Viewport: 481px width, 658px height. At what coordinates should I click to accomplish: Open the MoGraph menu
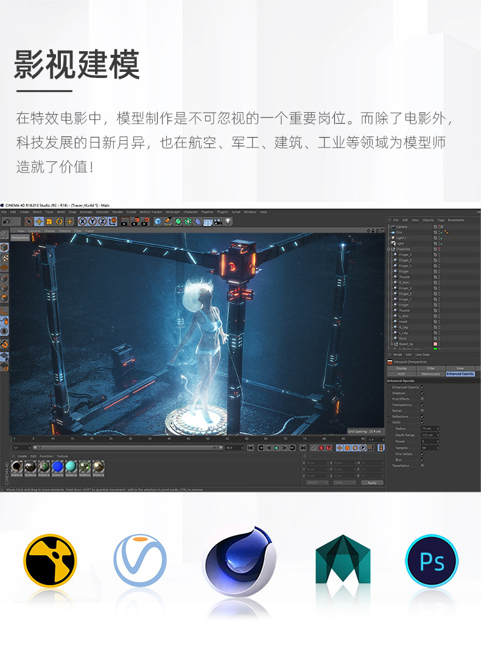point(173,212)
